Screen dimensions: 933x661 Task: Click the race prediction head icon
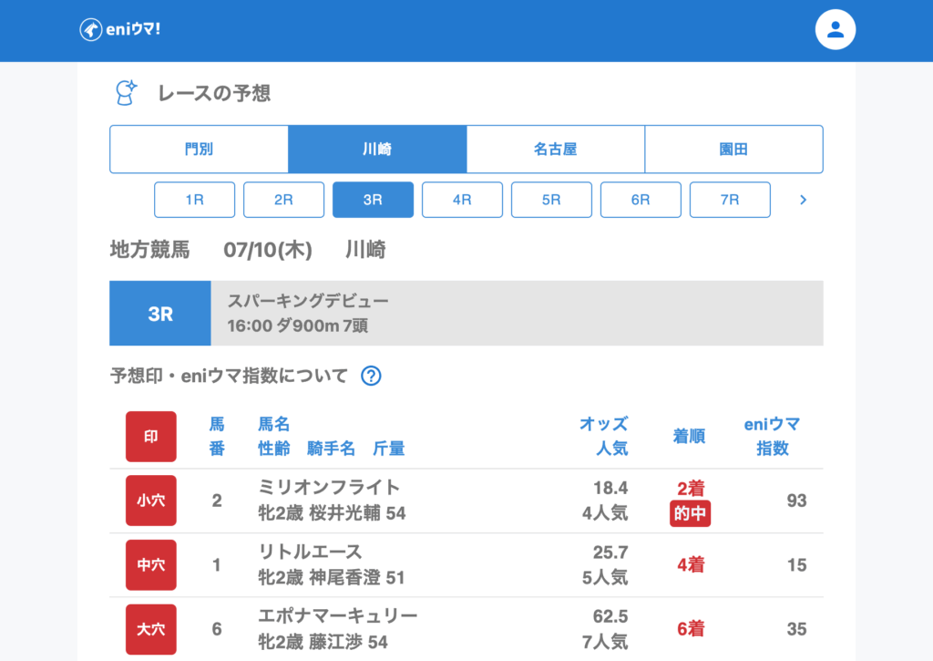click(125, 92)
